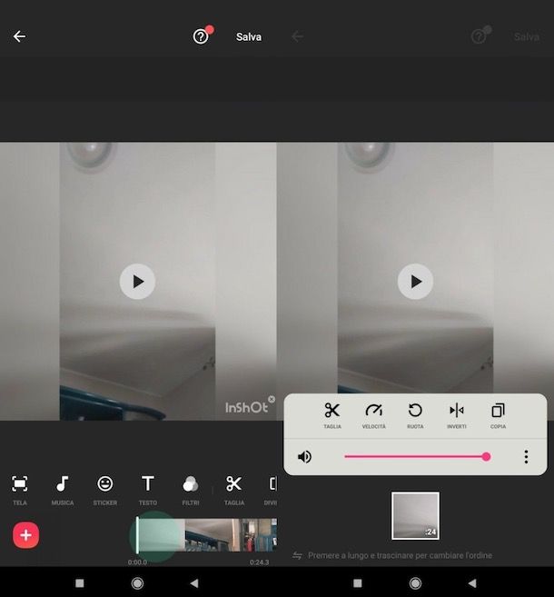Tap the timeline playhead marker at 0:00.0
554x597 pixels.
click(137, 535)
